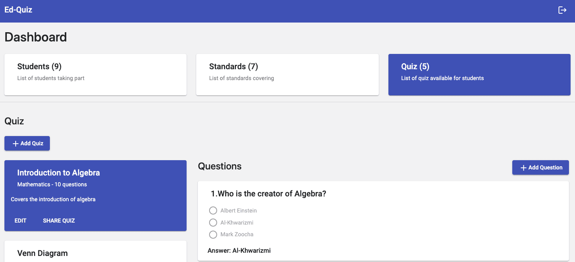Viewport: 575px width, 262px height.
Task: Click the Ed-Quiz app title
Action: coord(18,10)
